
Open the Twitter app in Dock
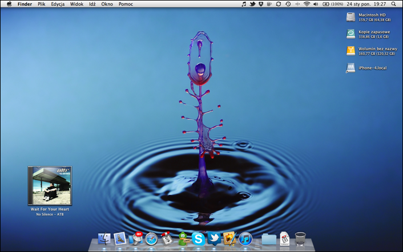pyautogui.click(x=214, y=239)
